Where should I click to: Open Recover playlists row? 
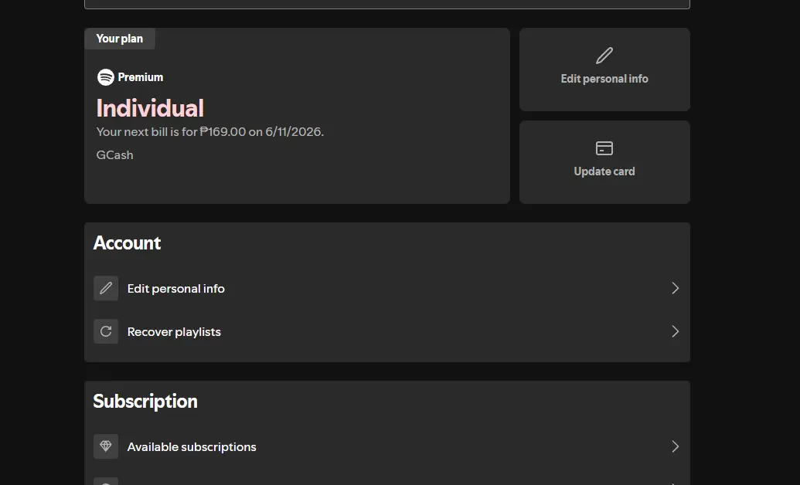386,331
